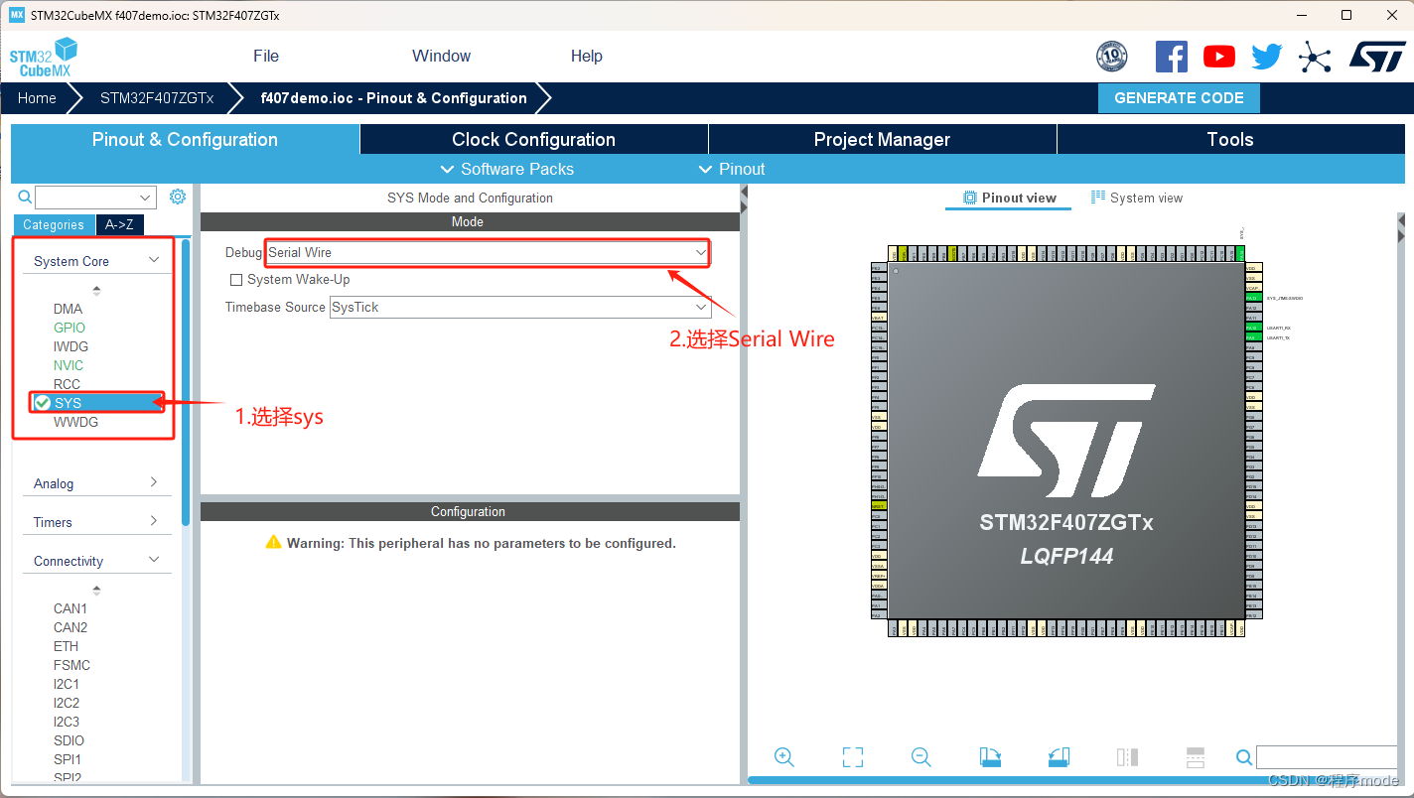Click the zoom out magnifier icon

click(x=920, y=757)
